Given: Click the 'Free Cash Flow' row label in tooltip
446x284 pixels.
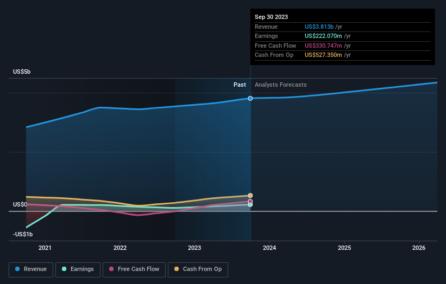Looking at the screenshot, I should click(x=275, y=46).
